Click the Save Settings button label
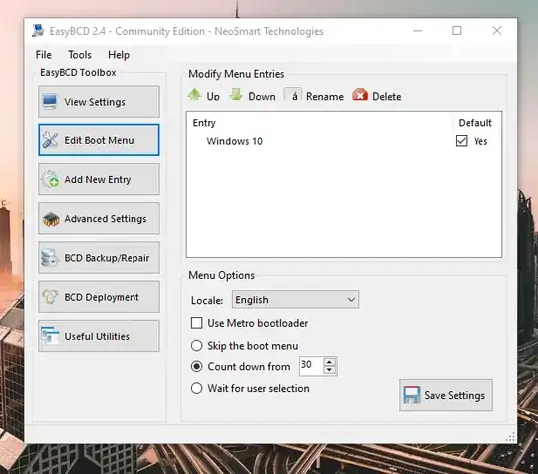Viewport: 538px width, 474px height. coord(455,395)
